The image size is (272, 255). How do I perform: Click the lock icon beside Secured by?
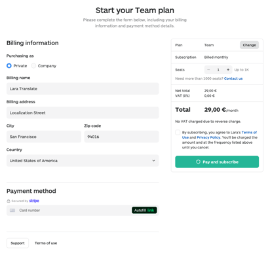pyautogui.click(x=9, y=201)
